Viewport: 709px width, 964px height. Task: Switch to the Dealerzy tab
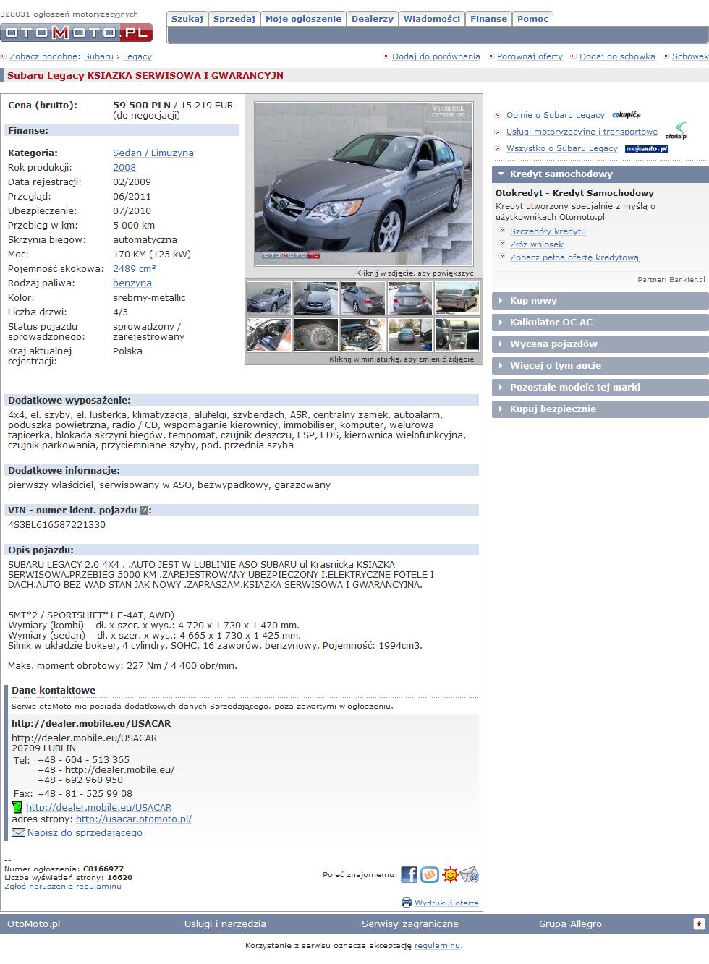[373, 19]
